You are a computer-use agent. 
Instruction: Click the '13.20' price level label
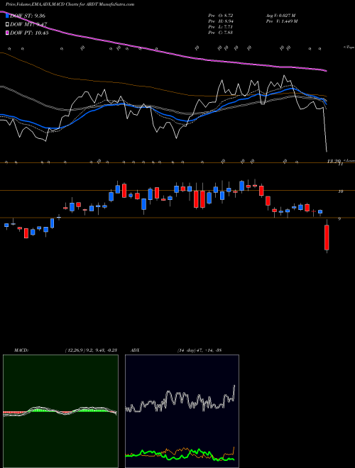click(334, 162)
